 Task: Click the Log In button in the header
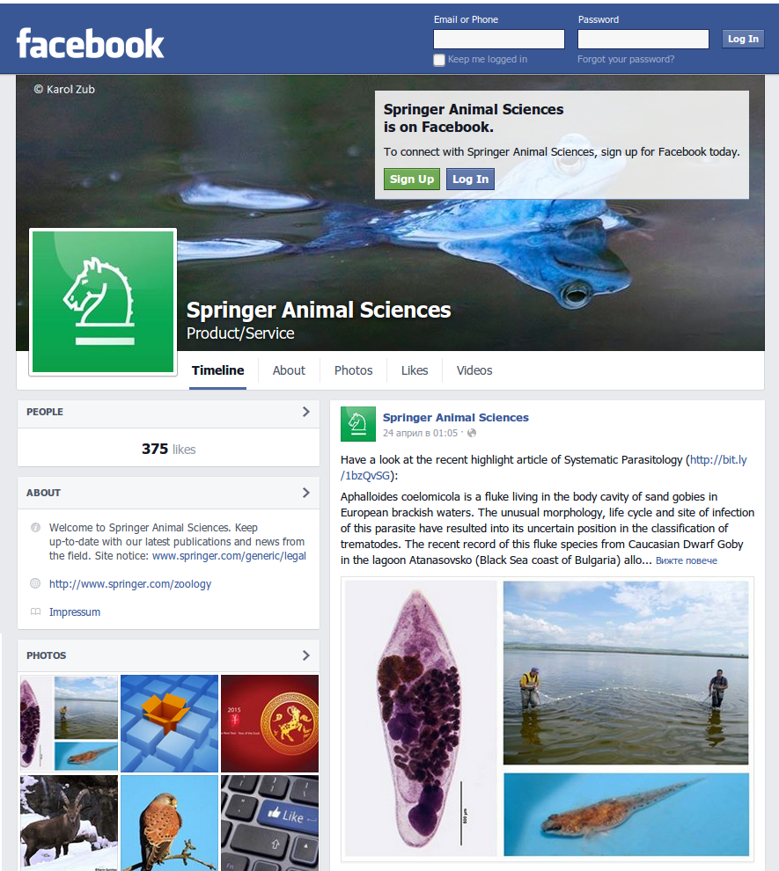(x=743, y=39)
